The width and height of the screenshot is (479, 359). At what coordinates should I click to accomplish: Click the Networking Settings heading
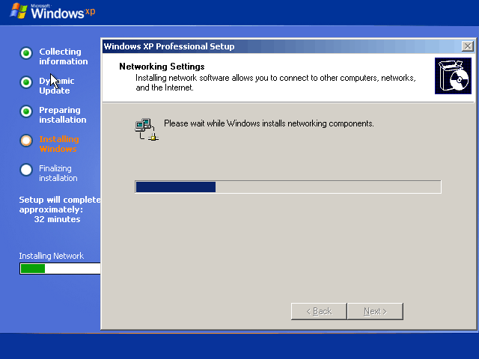[x=162, y=67]
